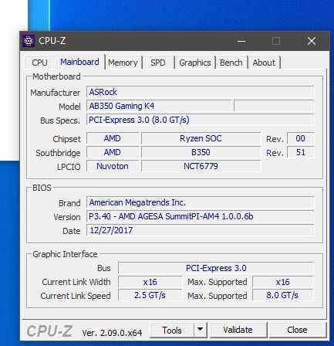This screenshot has width=334, height=346.
Task: Click the Validate button
Action: click(x=238, y=330)
